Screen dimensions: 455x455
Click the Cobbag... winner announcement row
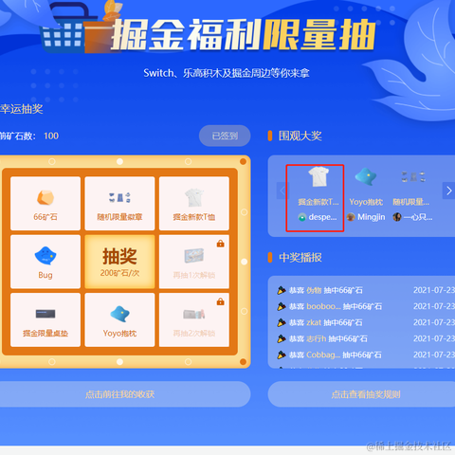366,355
